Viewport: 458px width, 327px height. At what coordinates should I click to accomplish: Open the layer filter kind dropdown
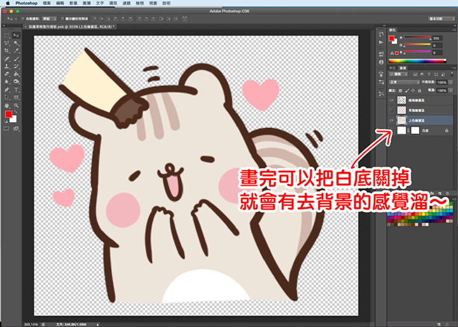coord(398,74)
